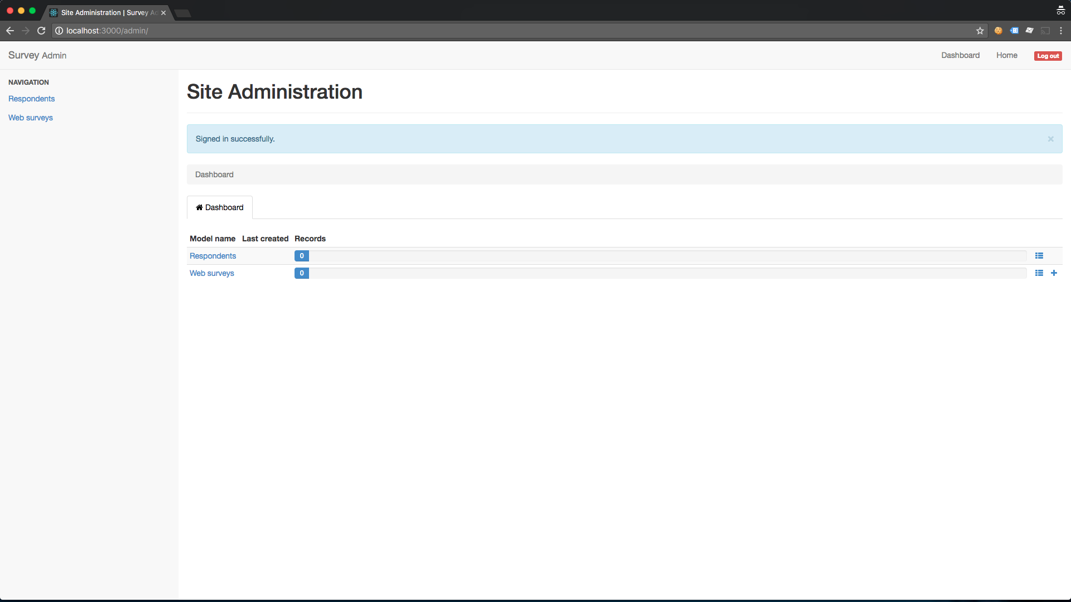Go back with browser back arrow
This screenshot has height=602, width=1071.
(10, 31)
